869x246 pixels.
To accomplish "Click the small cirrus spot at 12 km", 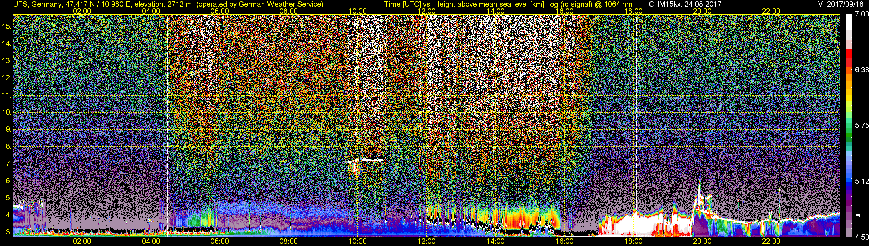I will 274,81.
